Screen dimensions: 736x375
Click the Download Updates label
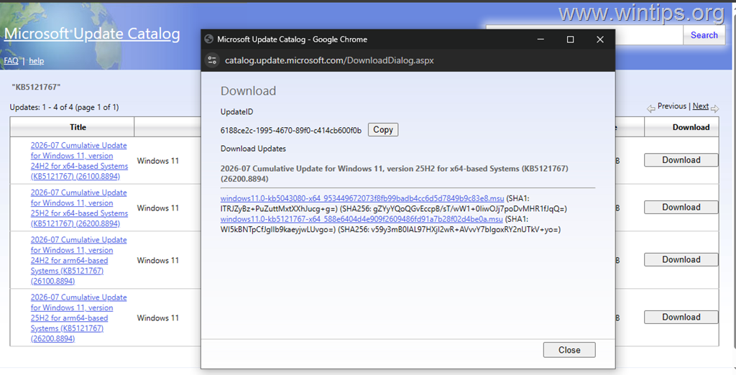253,149
